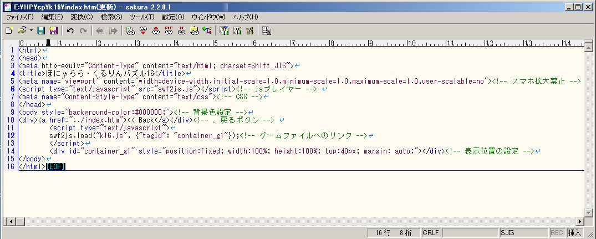Toggle the 挿入 insert mode indicator
This screenshot has width=596, height=239.
tap(574, 232)
